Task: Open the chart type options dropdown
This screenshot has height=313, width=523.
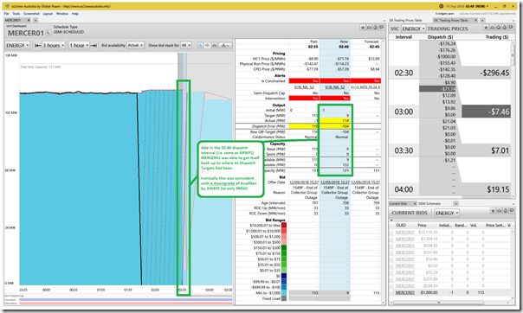Action: 225,45
